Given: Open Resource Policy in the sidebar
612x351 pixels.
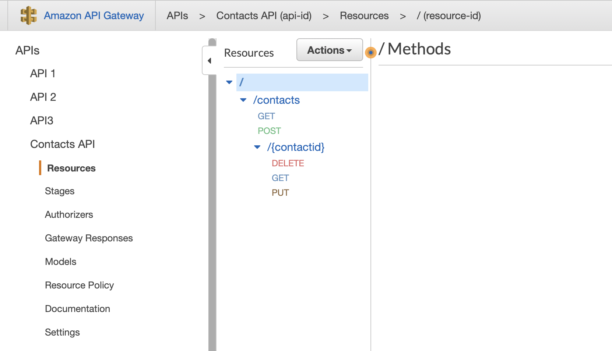Looking at the screenshot, I should click(x=79, y=286).
